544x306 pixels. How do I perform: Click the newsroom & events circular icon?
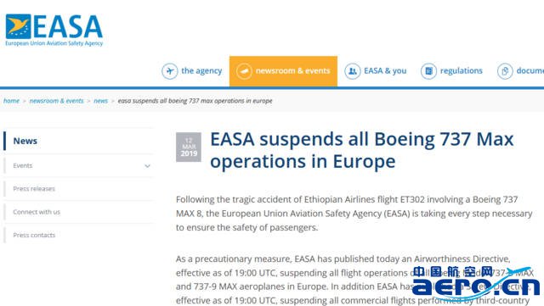[244, 71]
